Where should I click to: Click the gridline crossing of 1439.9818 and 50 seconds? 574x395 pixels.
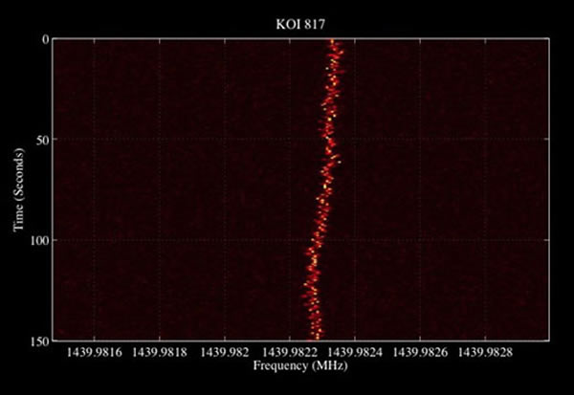point(159,140)
